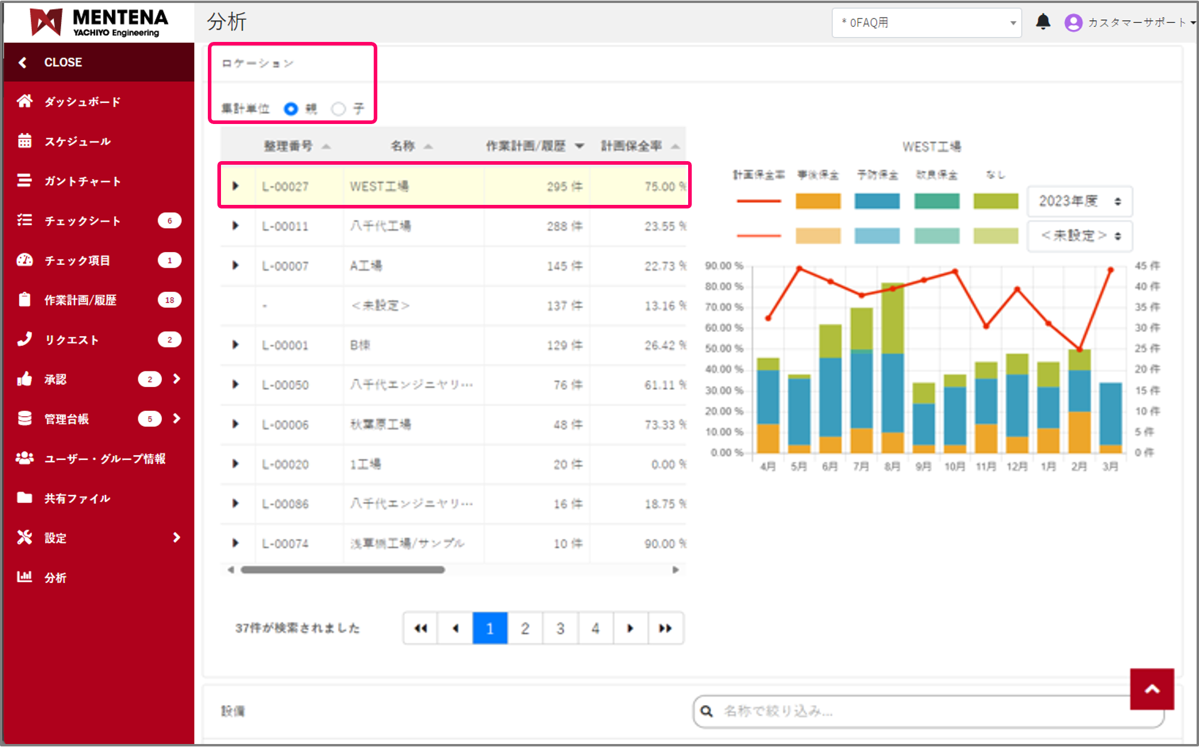
Task: Click the scroll-to-top arrow button
Action: point(1151,689)
